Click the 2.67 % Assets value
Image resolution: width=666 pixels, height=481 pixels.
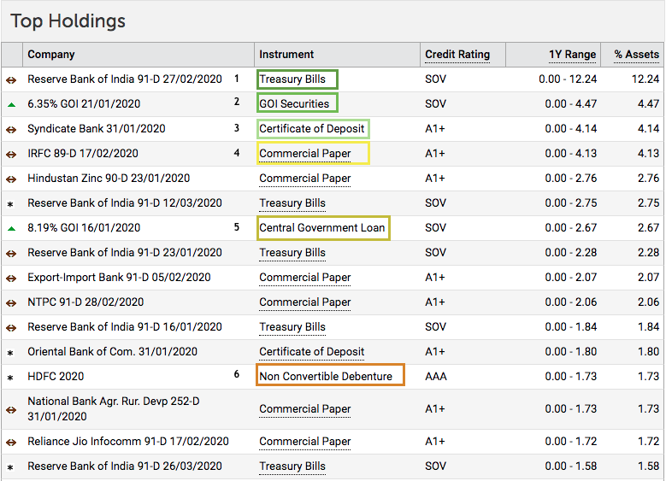[648, 228]
